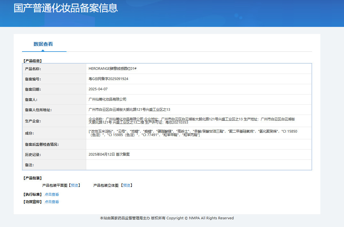Switch to the 数据查看 tab

pyautogui.click(x=43, y=44)
